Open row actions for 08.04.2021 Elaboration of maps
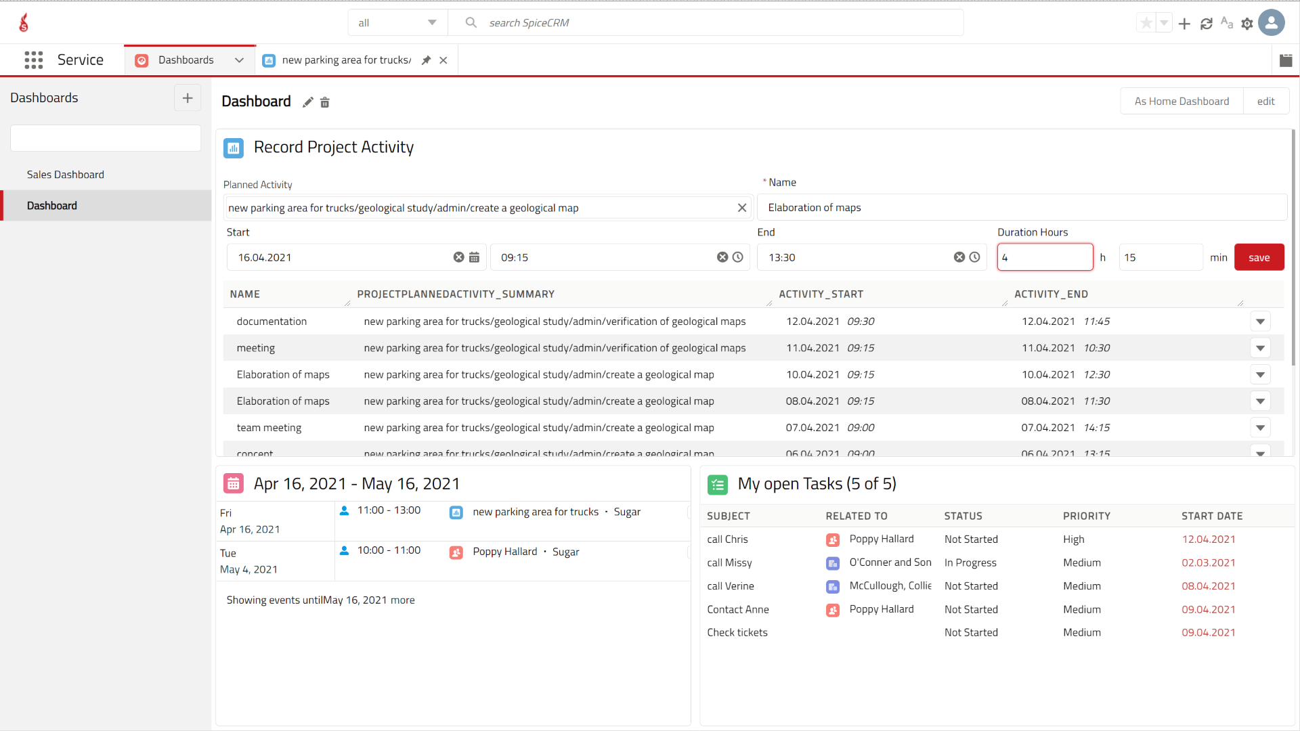The width and height of the screenshot is (1300, 731). pos(1260,401)
